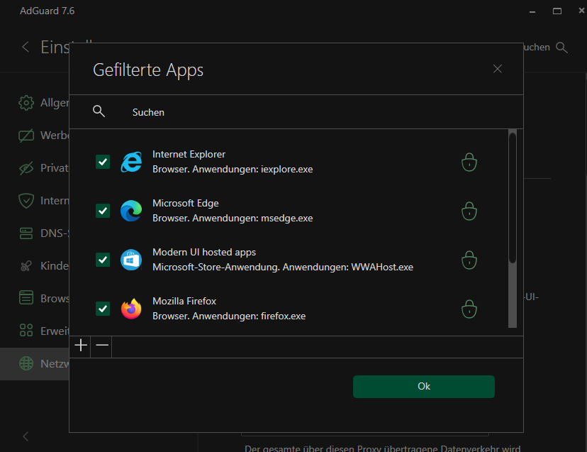Toggle the lock for Modern UI hosted apps

469,260
